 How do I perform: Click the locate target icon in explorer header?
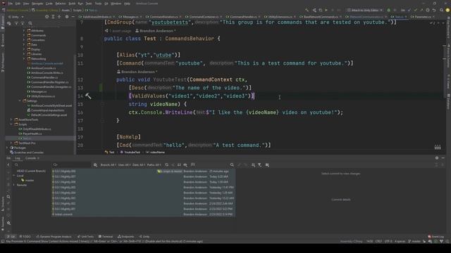[47, 17]
